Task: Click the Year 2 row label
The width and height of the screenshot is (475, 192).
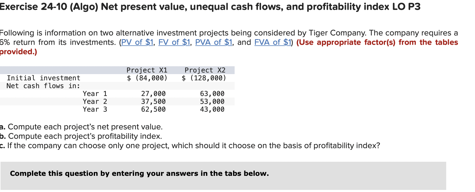Action: pyautogui.click(x=95, y=101)
